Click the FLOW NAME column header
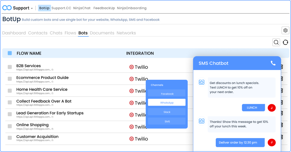 pos(29,53)
